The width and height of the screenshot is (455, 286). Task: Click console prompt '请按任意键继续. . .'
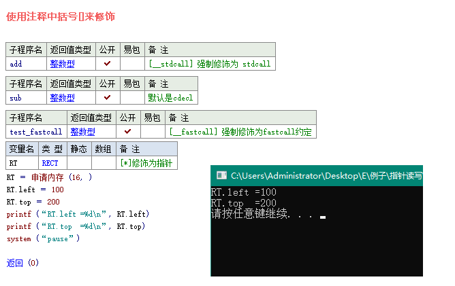click(x=262, y=213)
